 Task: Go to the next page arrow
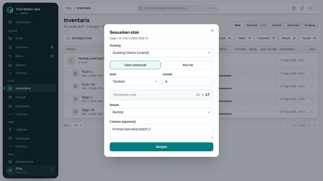click(x=314, y=126)
